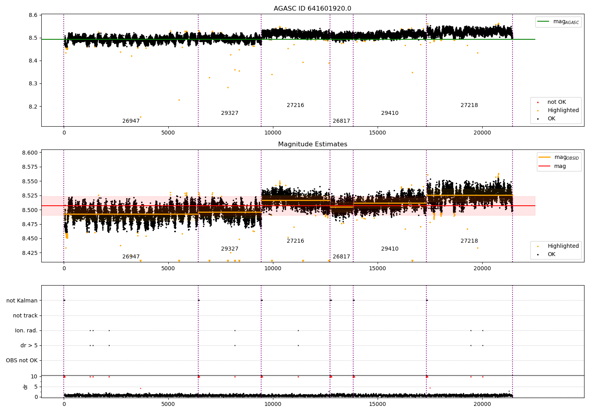Click the 8.2 y-axis tick label
The height and width of the screenshot is (413, 590).
click(33, 107)
